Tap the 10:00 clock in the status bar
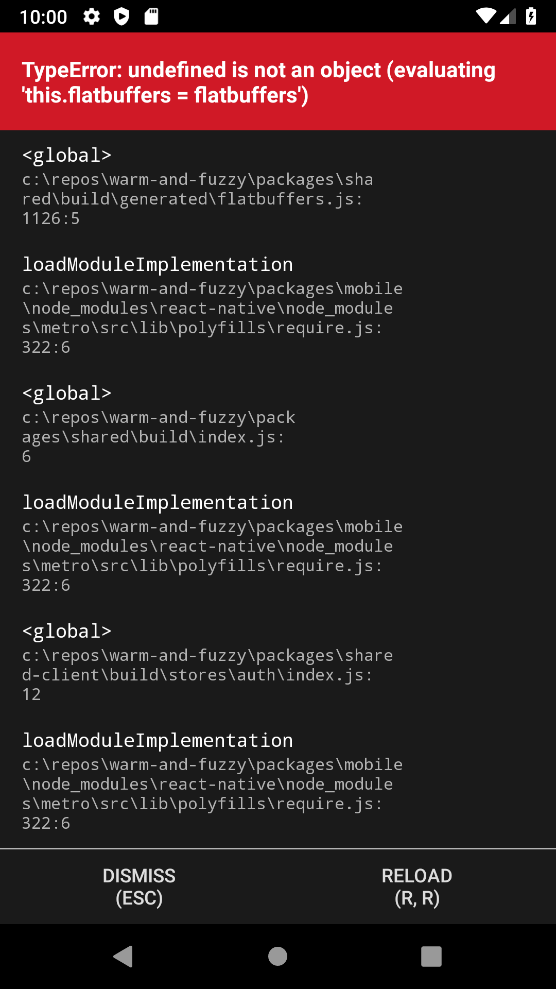Screen dimensions: 556x989 [43, 17]
